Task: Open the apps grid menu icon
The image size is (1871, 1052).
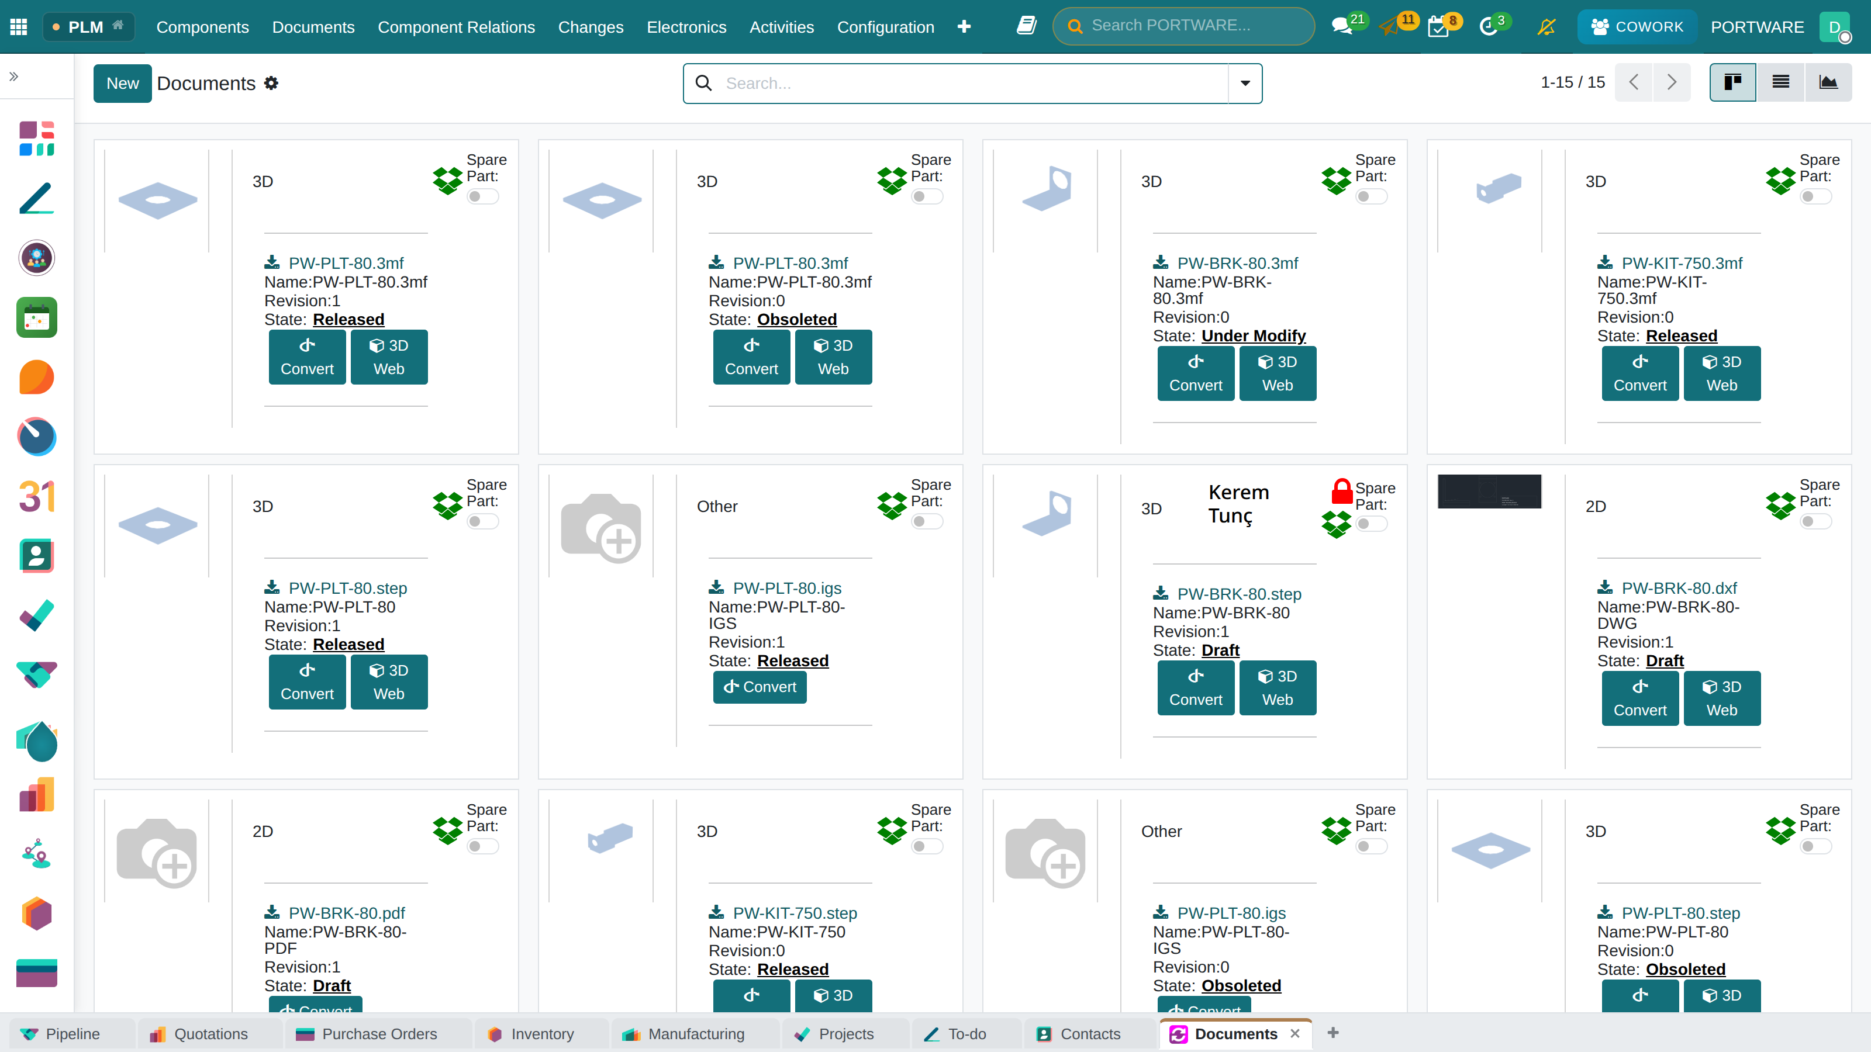Action: pyautogui.click(x=19, y=27)
